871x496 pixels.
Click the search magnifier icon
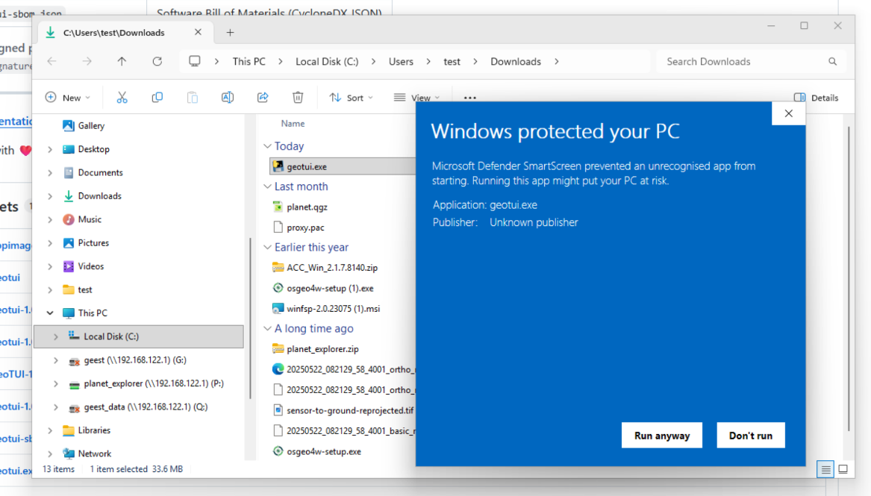832,62
